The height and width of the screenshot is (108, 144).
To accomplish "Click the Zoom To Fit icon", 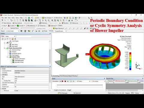I will pos(52,20).
